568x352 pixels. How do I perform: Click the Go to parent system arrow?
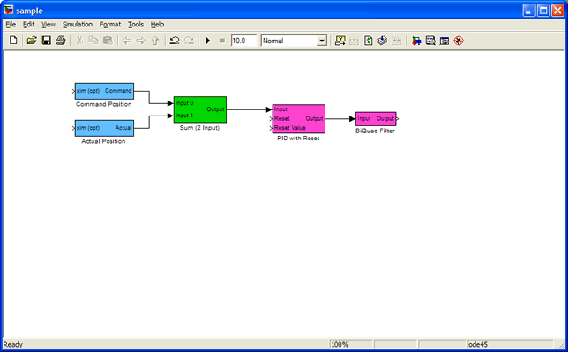click(155, 41)
